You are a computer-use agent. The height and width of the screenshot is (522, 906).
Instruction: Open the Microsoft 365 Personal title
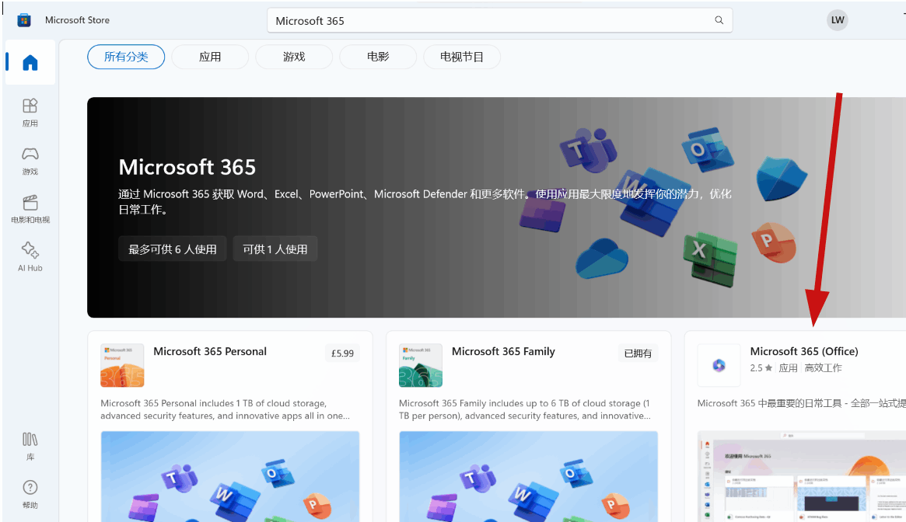(x=210, y=352)
